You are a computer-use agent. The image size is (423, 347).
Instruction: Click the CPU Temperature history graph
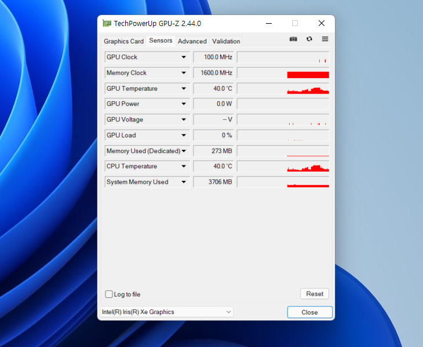click(x=283, y=167)
